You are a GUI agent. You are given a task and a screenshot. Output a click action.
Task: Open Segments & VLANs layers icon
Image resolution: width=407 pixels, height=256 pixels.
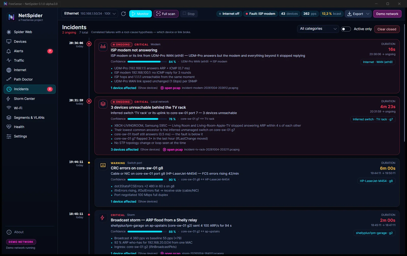[9, 118]
